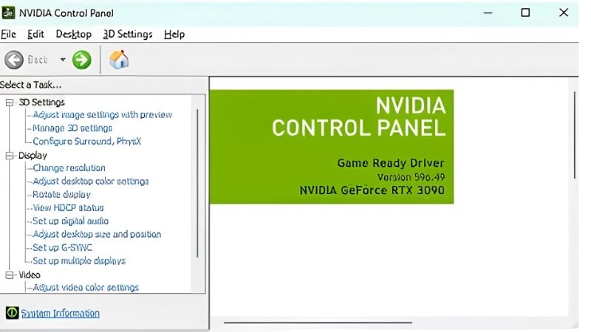The width and height of the screenshot is (591, 332).
Task: Click the NVIDIA Control Panel title bar icon
Action: point(8,13)
